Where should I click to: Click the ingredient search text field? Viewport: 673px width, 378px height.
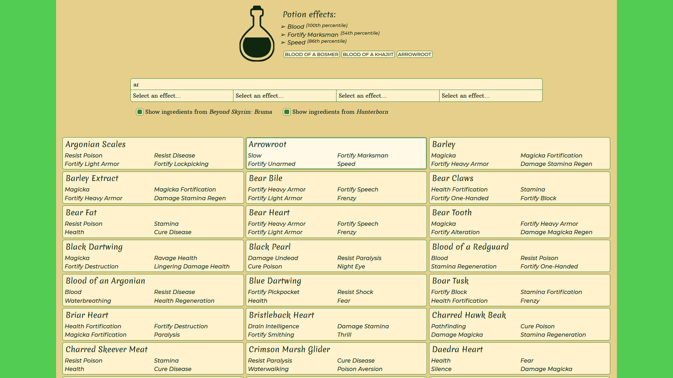(x=336, y=84)
